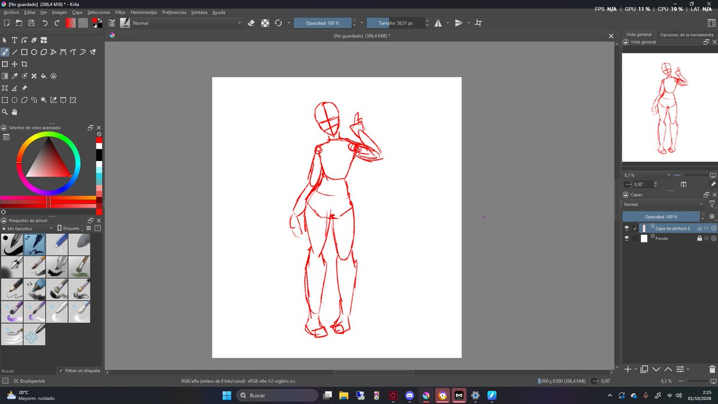Screen dimensions: 718x404
Task: Expand the add layer arrow menu
Action: (x=635, y=369)
